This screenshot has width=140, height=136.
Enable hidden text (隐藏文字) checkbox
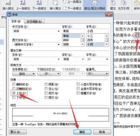coord(78,93)
